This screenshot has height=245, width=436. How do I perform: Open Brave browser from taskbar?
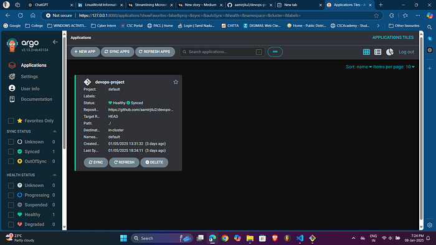[275, 238]
